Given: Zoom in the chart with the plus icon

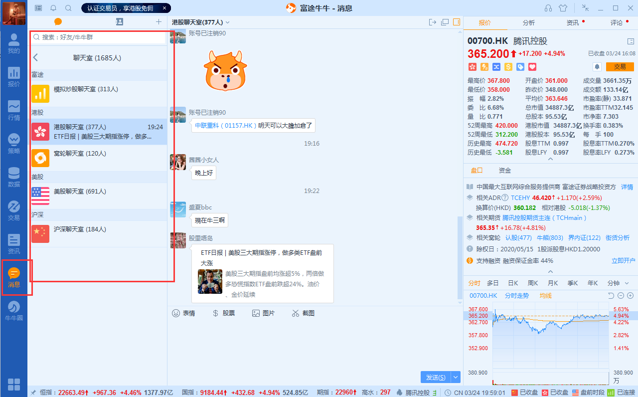Looking at the screenshot, I should (630, 296).
